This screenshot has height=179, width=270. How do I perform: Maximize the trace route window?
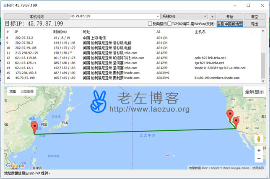pyautogui.click(x=248, y=5)
